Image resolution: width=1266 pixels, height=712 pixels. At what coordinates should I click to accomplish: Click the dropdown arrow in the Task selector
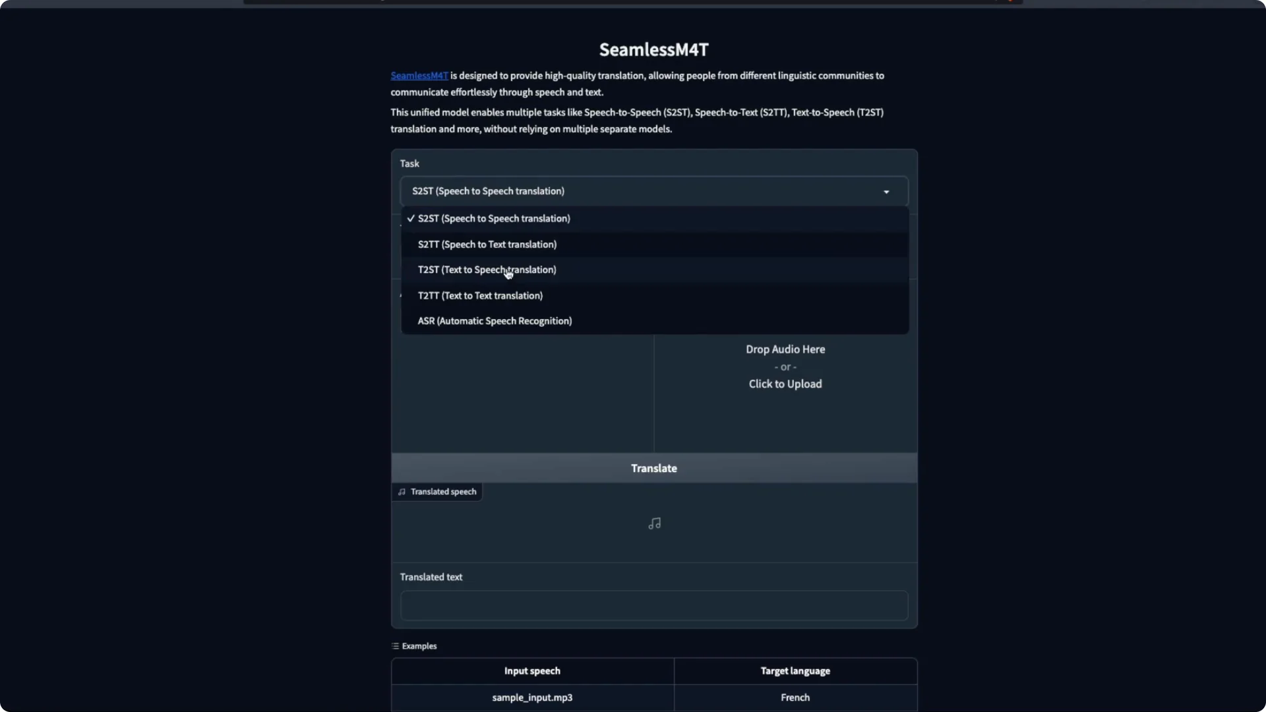[x=886, y=191]
